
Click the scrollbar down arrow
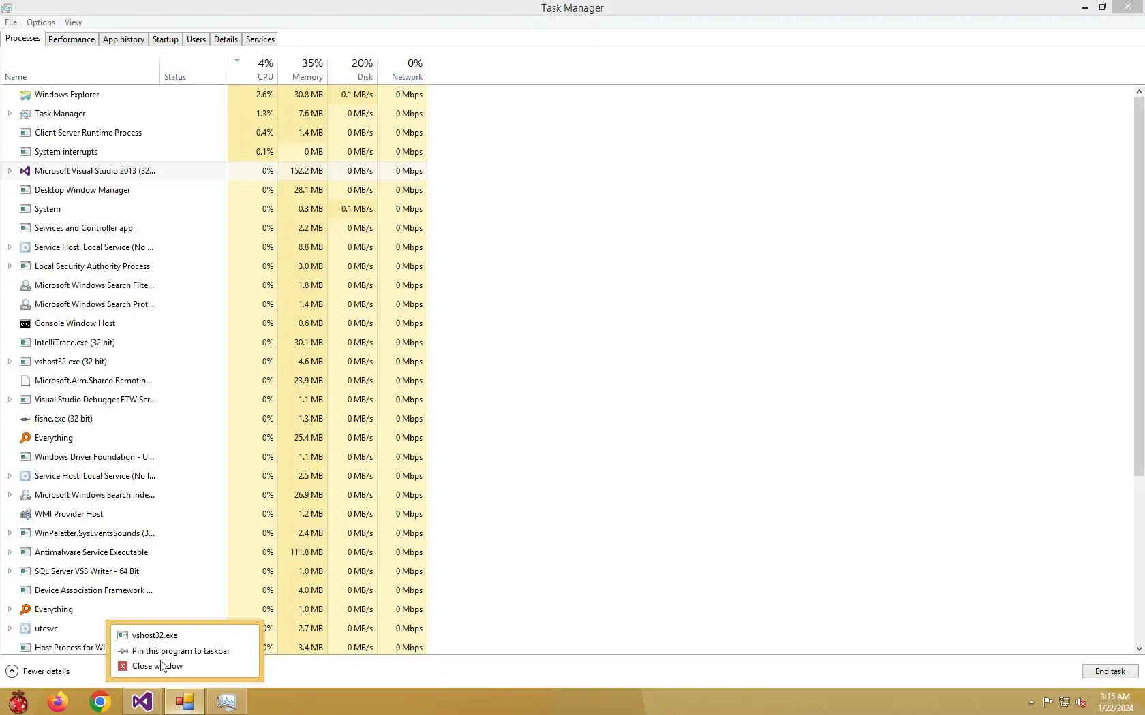pos(1139,649)
